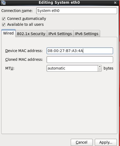Click the Cloned MAC address label
Image resolution: width=120 pixels, height=146 pixels.
24,59
